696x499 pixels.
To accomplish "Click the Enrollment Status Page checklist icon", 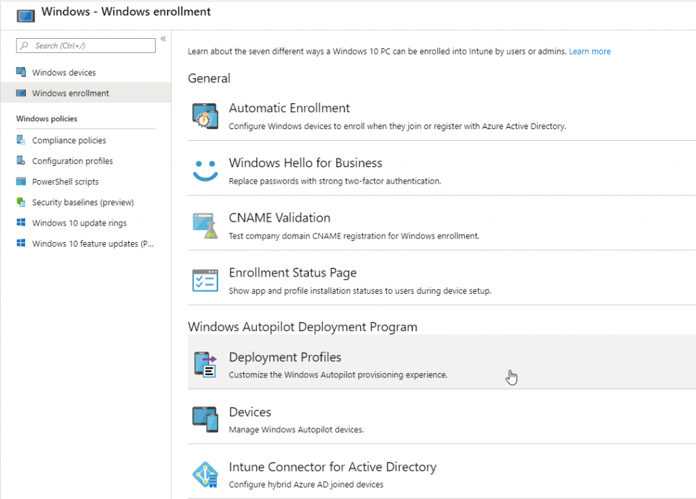I will (205, 281).
